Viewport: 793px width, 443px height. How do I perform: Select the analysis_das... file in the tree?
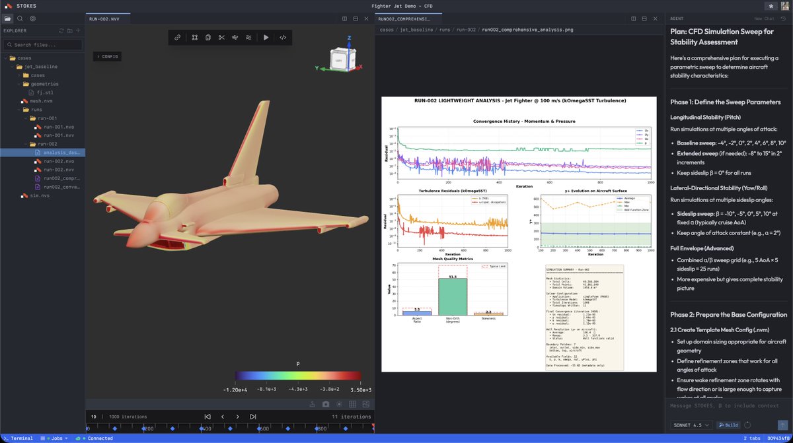click(42, 153)
